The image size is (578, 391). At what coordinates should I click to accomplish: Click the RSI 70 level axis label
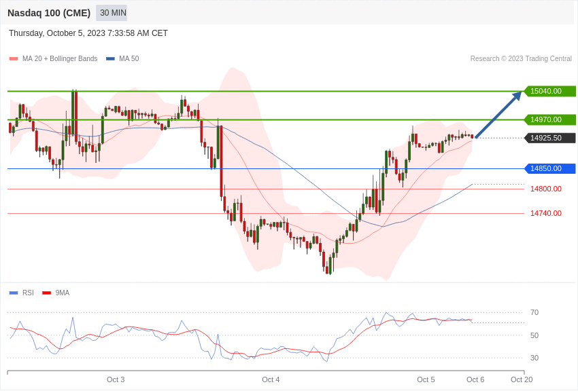pos(534,313)
